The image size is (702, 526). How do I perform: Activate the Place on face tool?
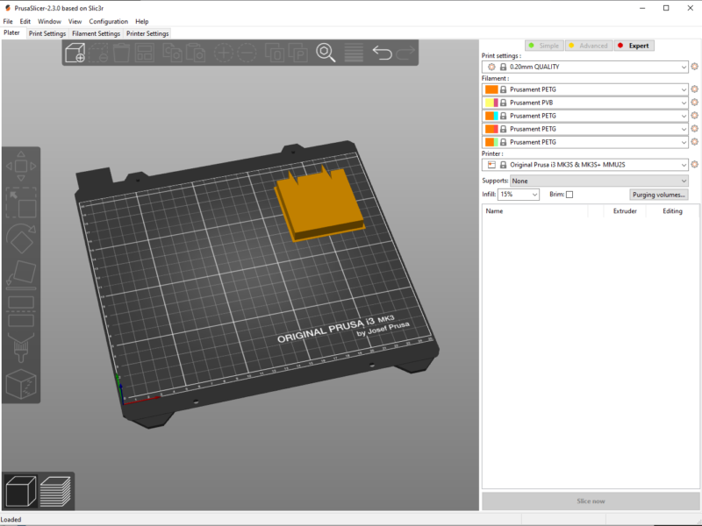tap(21, 274)
